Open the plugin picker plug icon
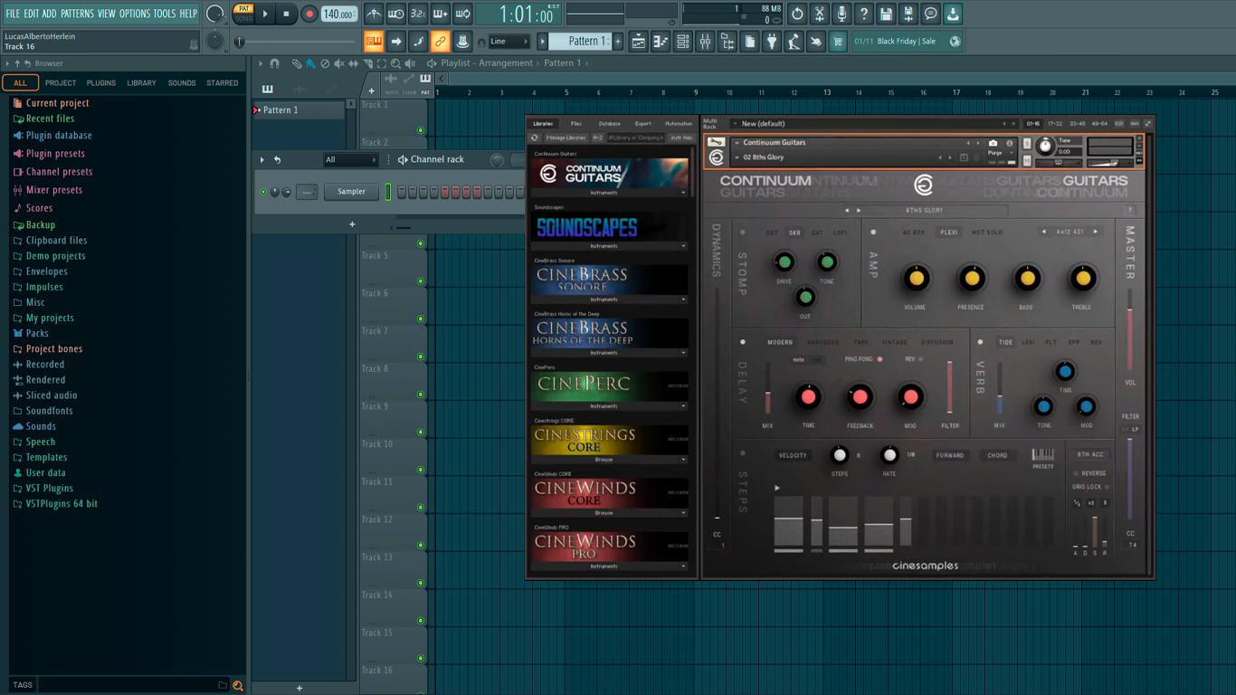Screen dimensions: 1236x695 pos(772,42)
